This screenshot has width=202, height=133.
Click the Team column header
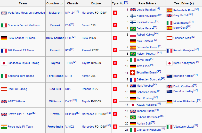coord(23,3)
